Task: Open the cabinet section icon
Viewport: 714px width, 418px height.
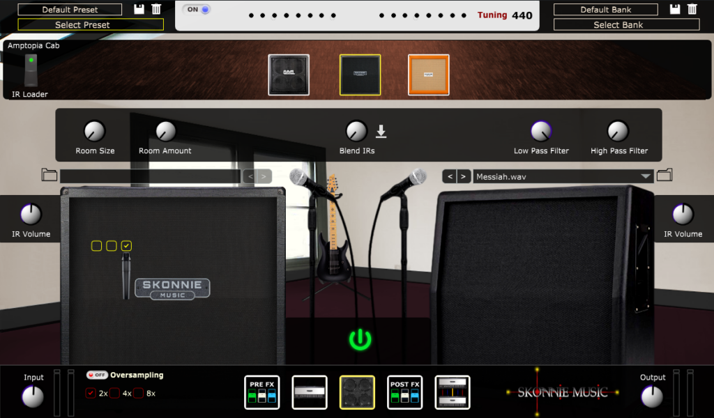Action: click(358, 392)
